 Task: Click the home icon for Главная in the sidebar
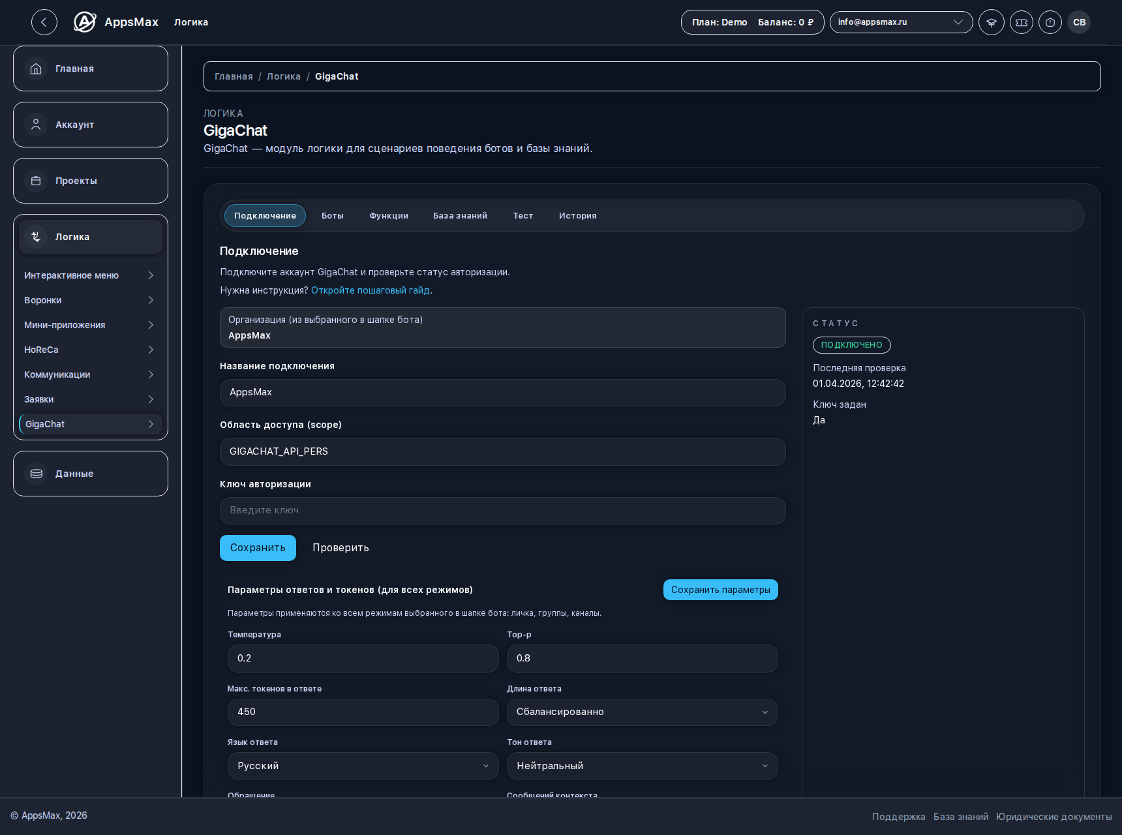coord(36,68)
